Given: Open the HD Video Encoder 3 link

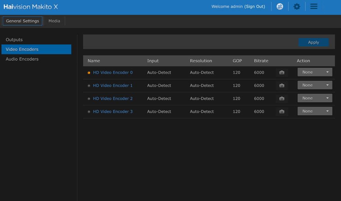Looking at the screenshot, I should click(x=113, y=111).
